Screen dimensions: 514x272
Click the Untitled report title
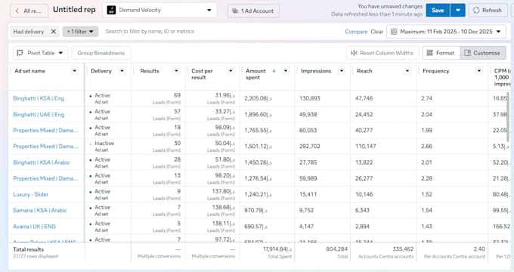pyautogui.click(x=74, y=10)
